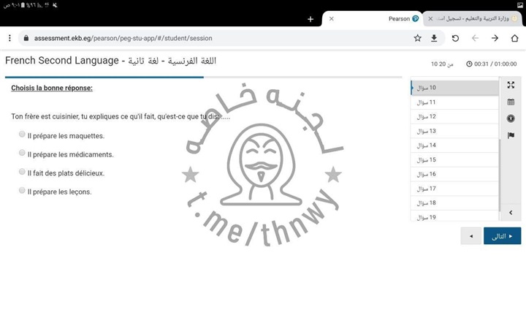The image size is (526, 329).
Task: Select option 'Il prépare les leçons'
Action: 23,191
